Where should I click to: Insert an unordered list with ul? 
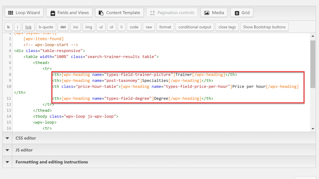[101, 27]
